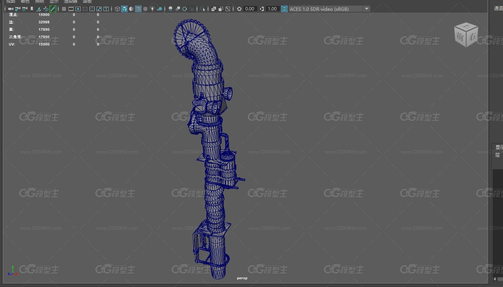The image size is (503, 287).
Task: Click the persp camera label
Action: (x=242, y=278)
